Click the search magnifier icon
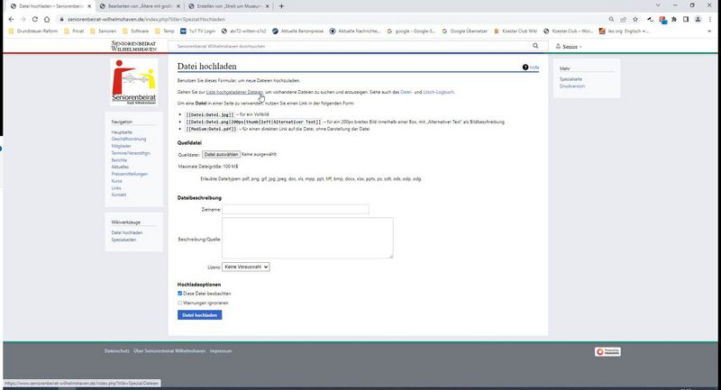Screen dimensions: 721x390 coord(535,45)
